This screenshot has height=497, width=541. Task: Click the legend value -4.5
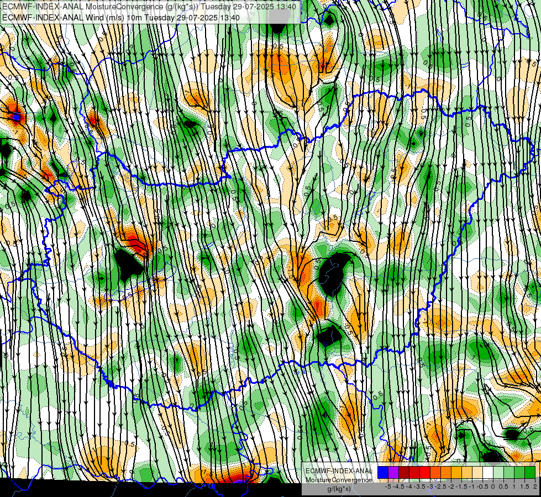pyautogui.click(x=398, y=487)
